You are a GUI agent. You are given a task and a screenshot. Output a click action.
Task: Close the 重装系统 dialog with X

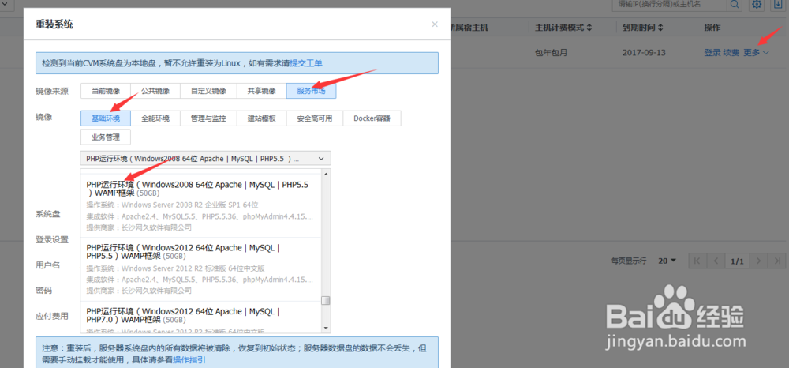pos(435,24)
